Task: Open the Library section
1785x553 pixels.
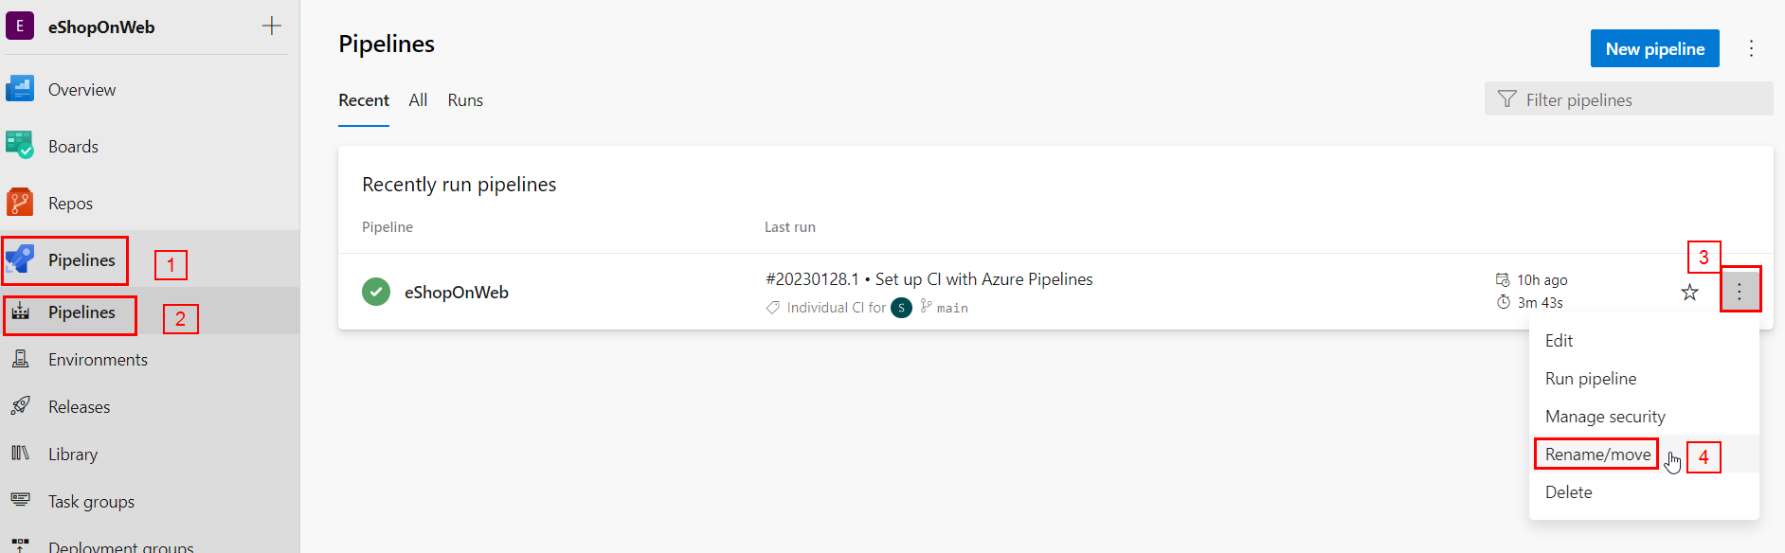Action: click(20, 453)
